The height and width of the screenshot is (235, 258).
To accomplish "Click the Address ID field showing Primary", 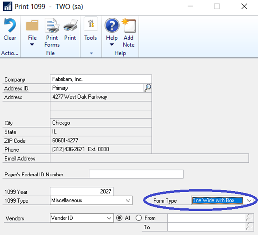I will (x=97, y=88).
